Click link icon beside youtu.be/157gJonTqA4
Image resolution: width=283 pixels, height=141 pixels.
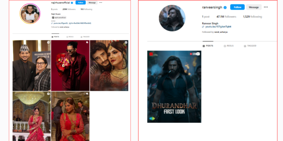point(203,27)
